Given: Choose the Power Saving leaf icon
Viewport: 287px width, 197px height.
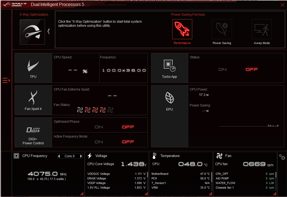Looking at the screenshot, I should pyautogui.click(x=222, y=29).
